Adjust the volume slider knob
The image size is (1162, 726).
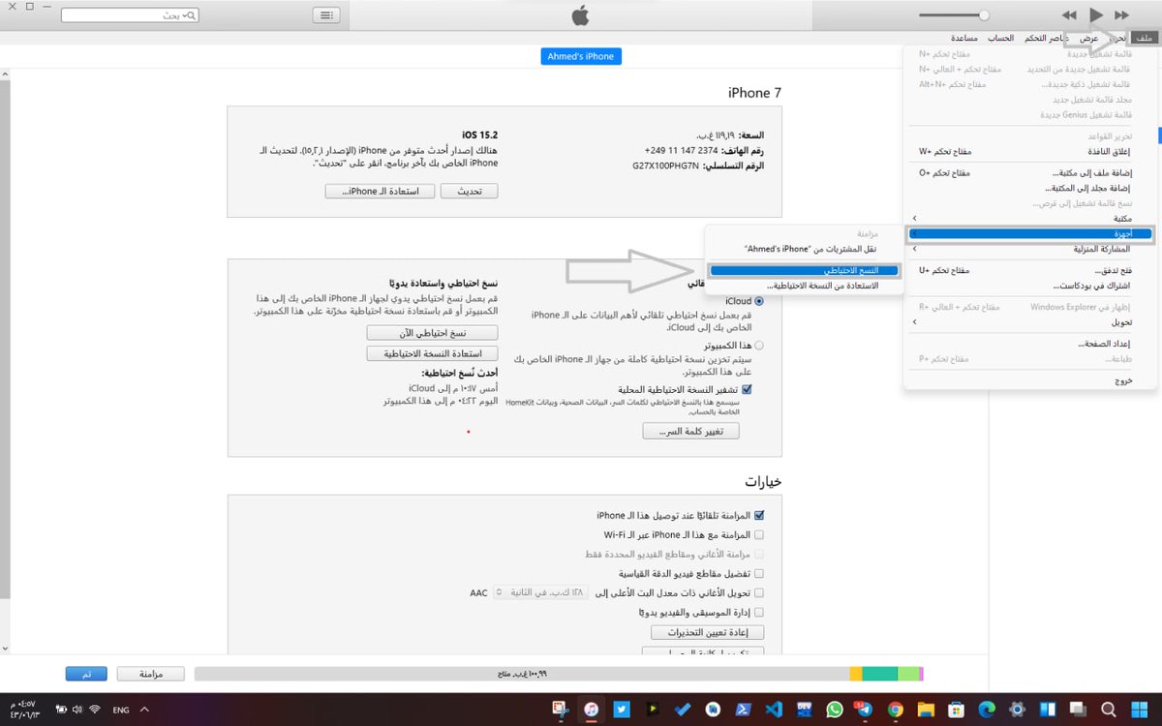(x=984, y=15)
